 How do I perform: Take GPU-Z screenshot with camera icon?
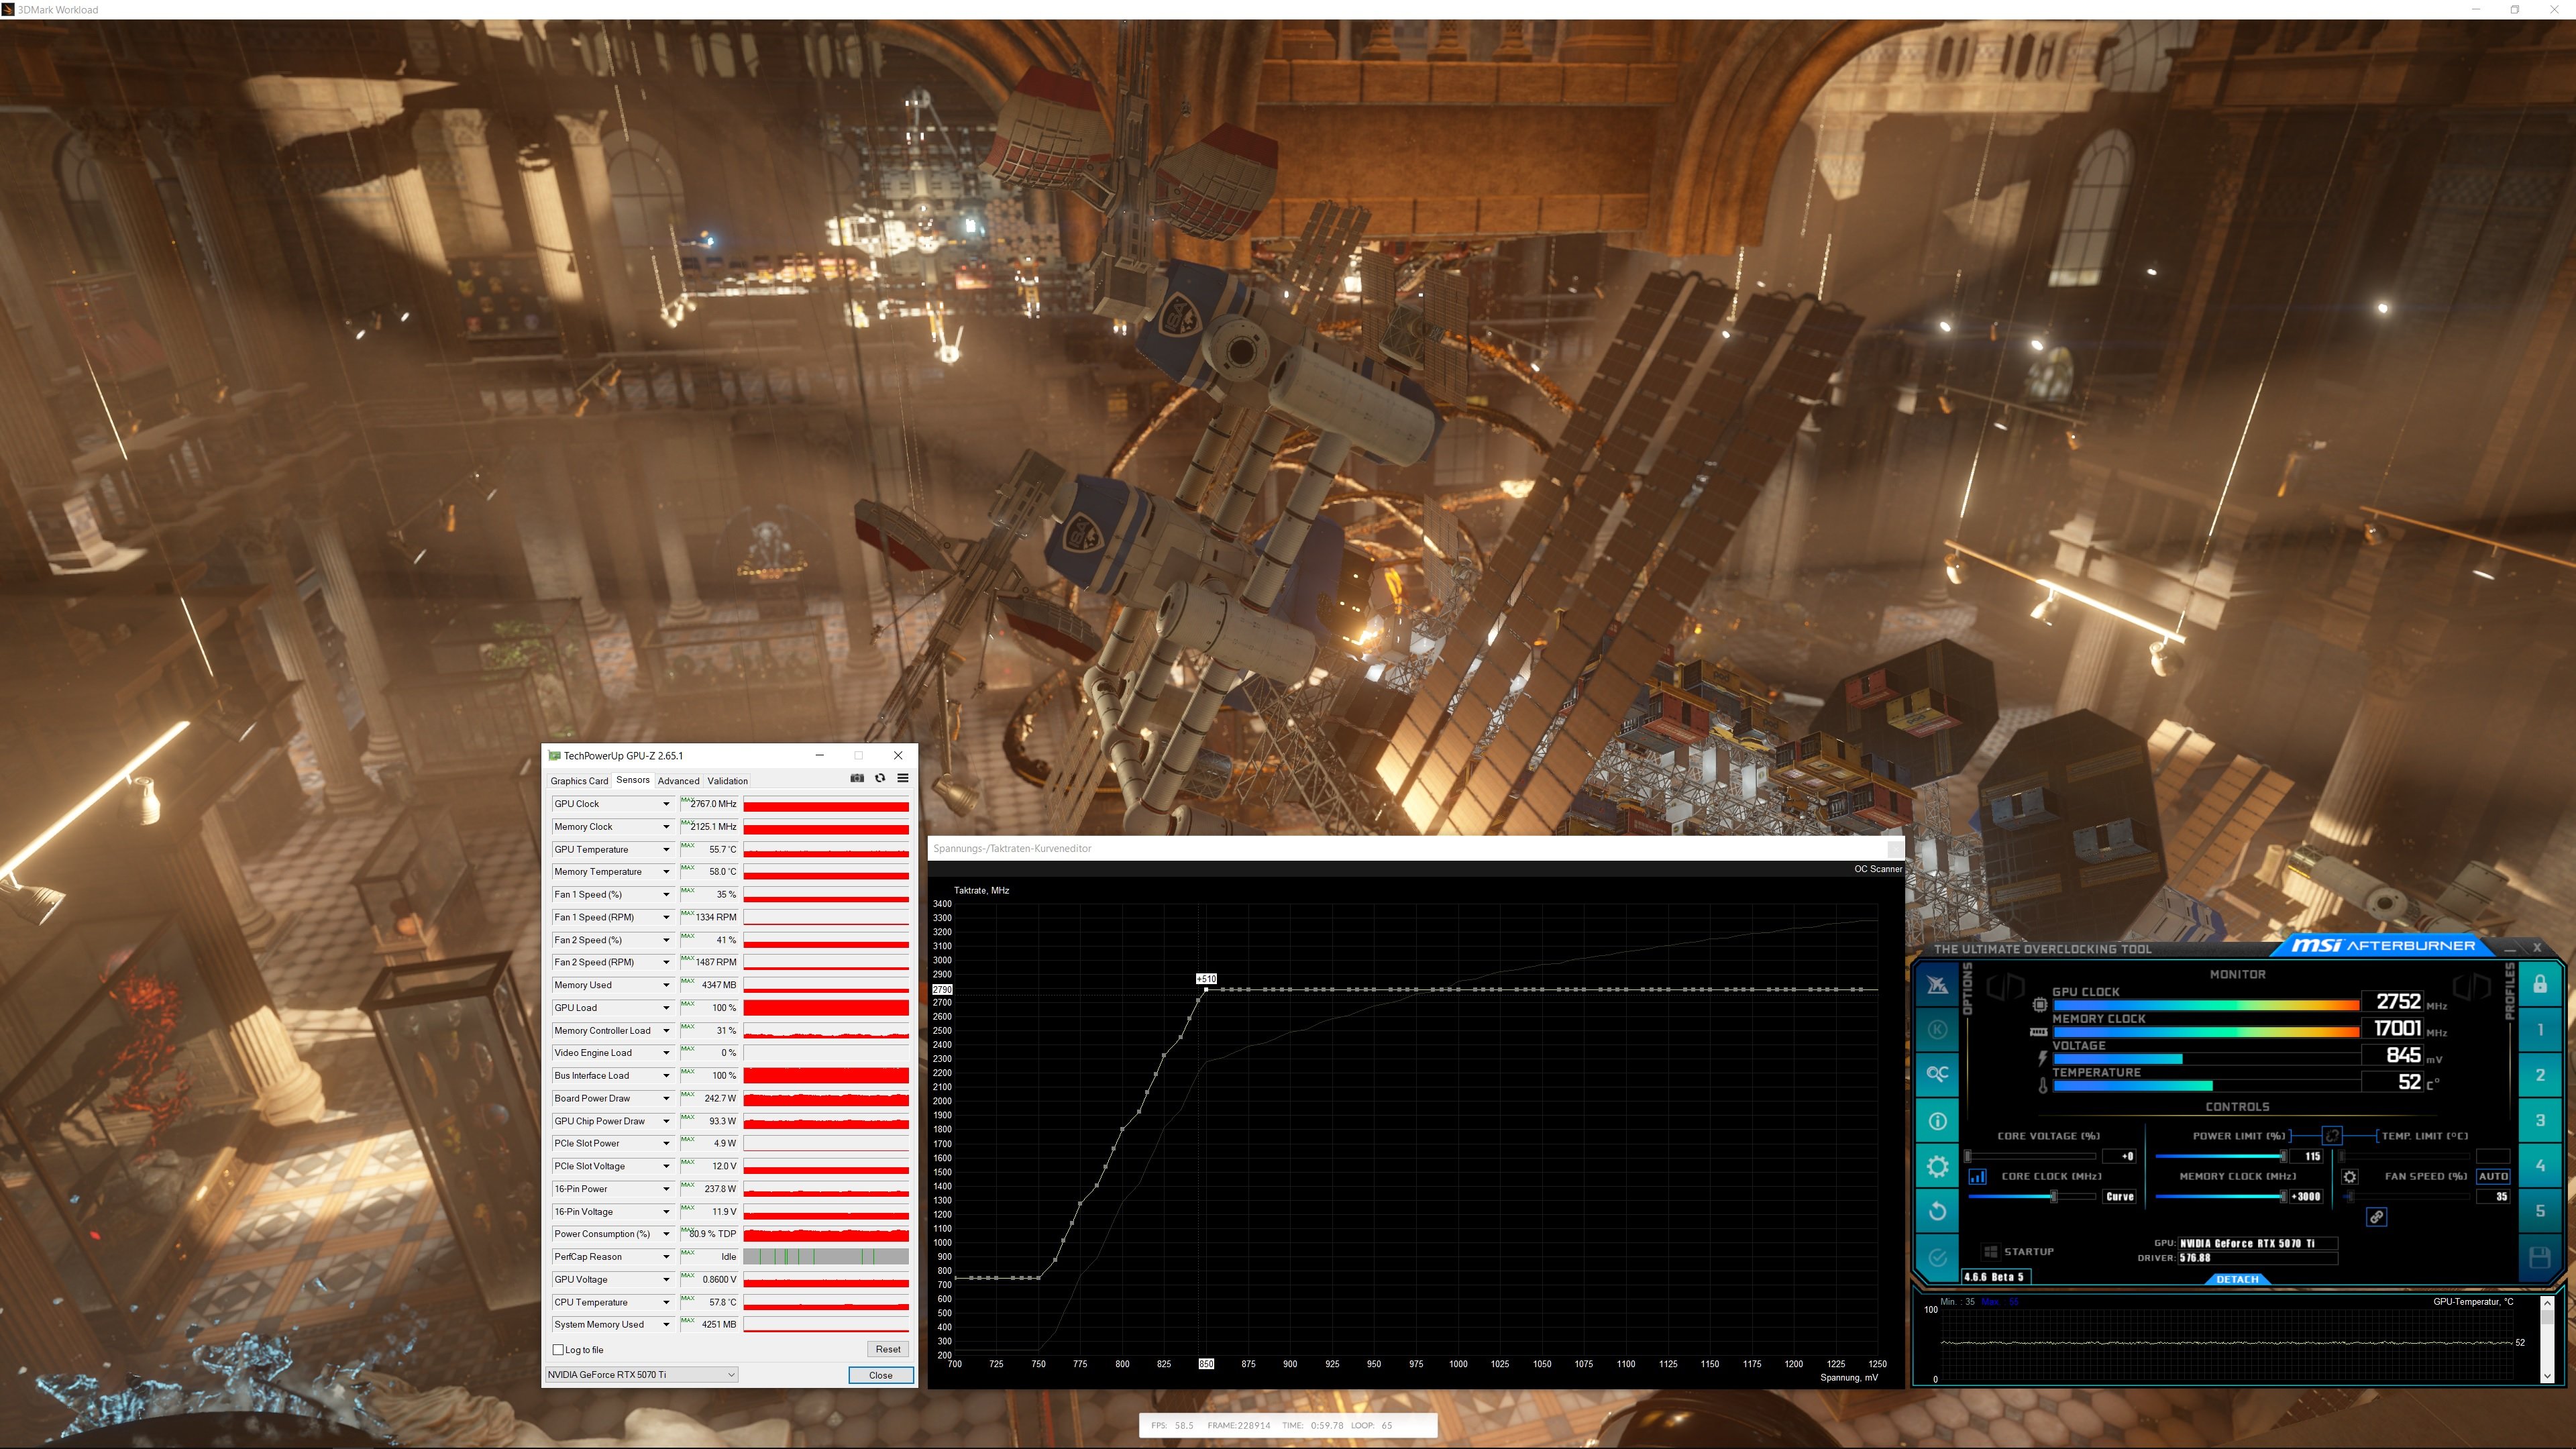[x=857, y=778]
